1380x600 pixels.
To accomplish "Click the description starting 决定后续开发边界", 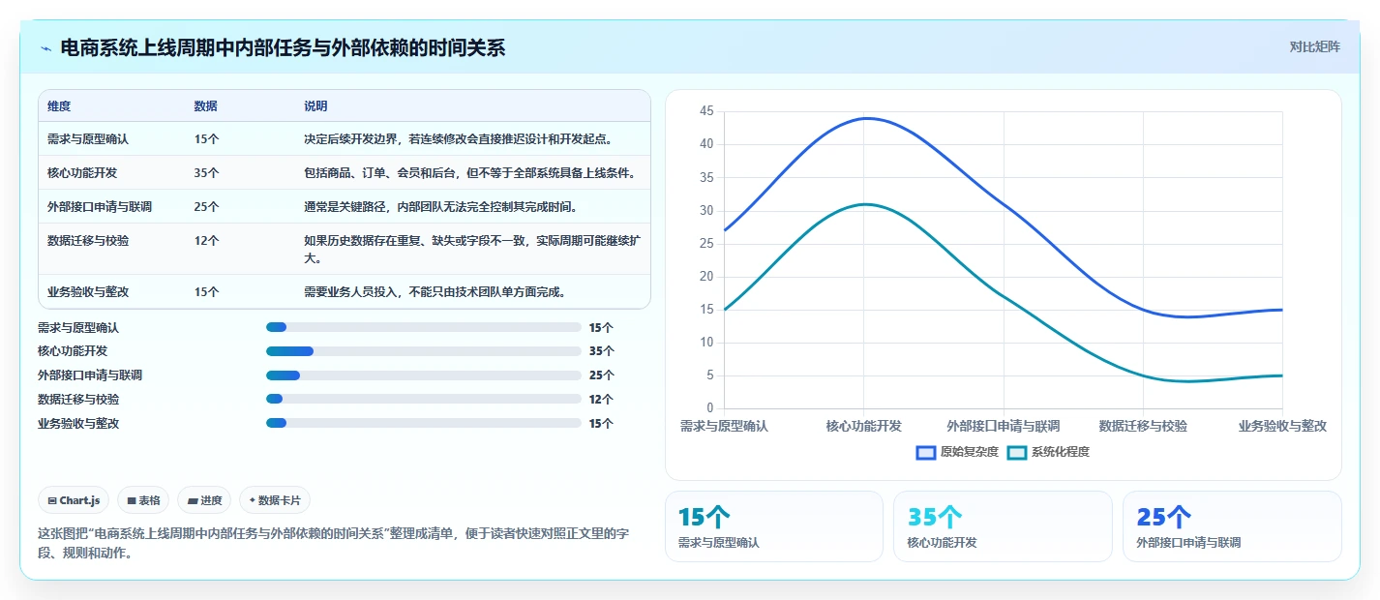I will 458,139.
